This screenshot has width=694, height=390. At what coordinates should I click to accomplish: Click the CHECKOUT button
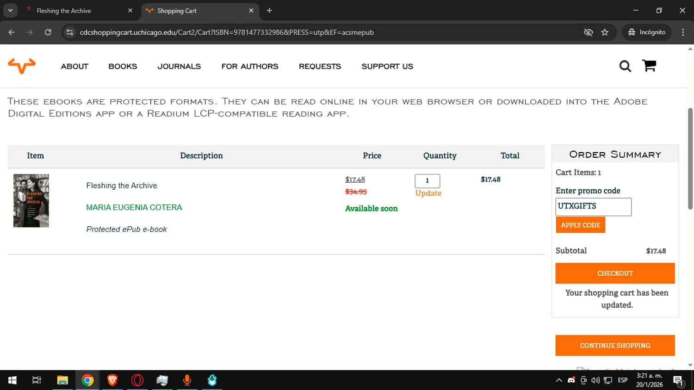(615, 273)
